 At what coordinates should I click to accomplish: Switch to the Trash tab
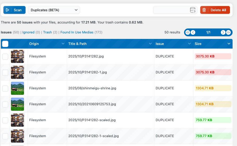(47, 32)
